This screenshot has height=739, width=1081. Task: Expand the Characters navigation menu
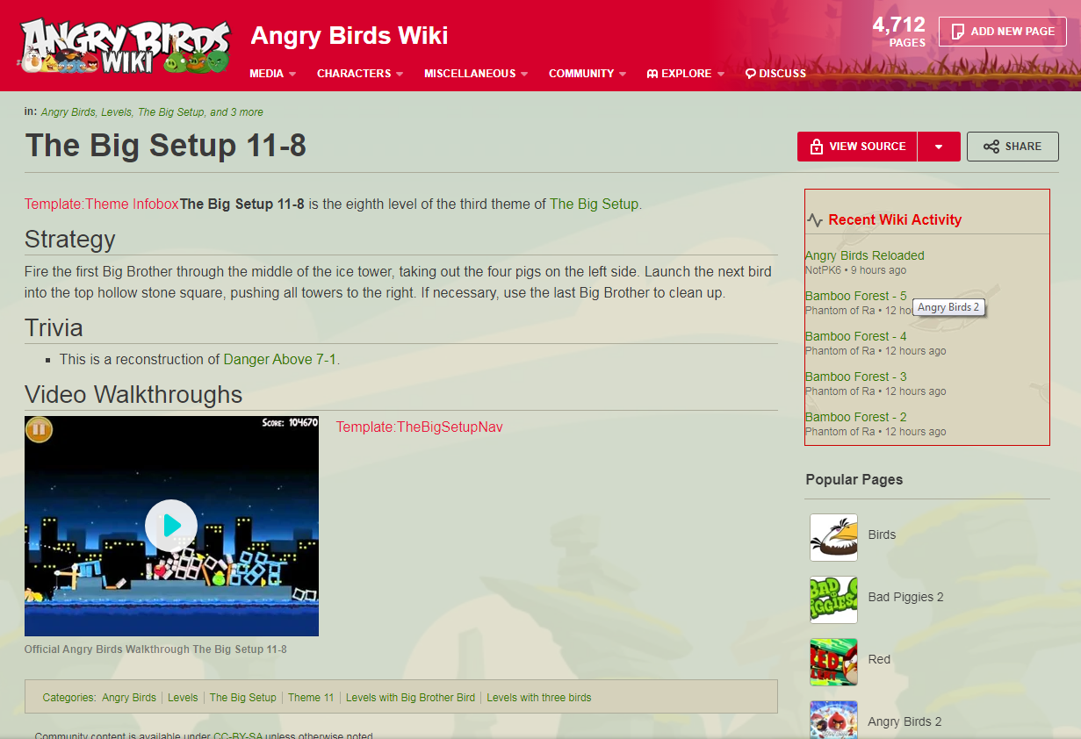tap(360, 74)
